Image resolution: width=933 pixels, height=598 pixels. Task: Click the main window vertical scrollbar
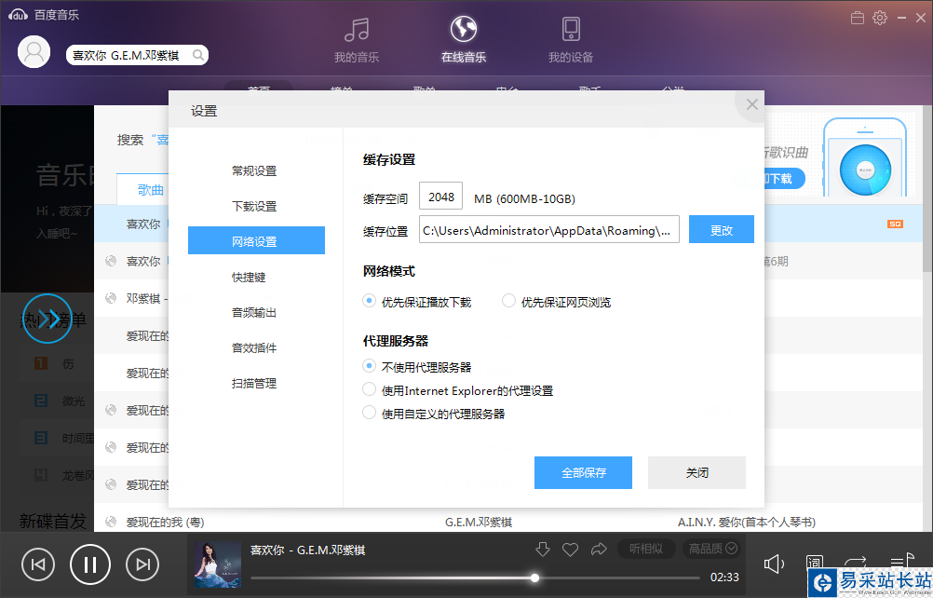point(928,190)
